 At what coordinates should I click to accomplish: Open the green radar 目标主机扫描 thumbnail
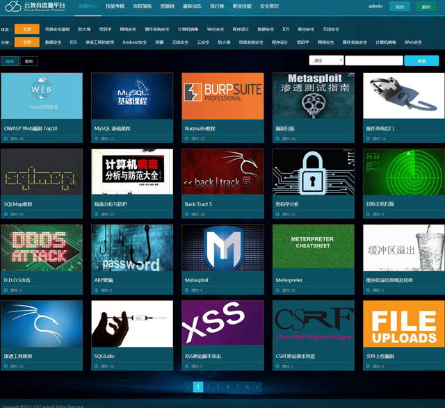(404, 172)
